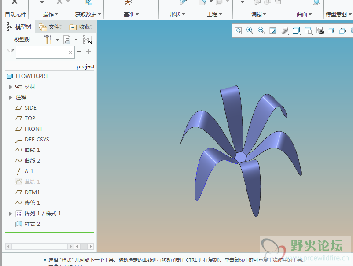
Task: Click the material tag icon beside 材料
Action: click(19, 87)
